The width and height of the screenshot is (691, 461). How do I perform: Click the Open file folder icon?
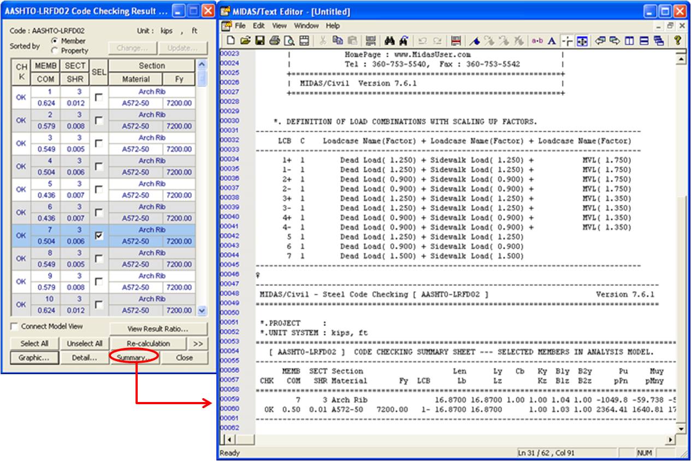point(245,41)
